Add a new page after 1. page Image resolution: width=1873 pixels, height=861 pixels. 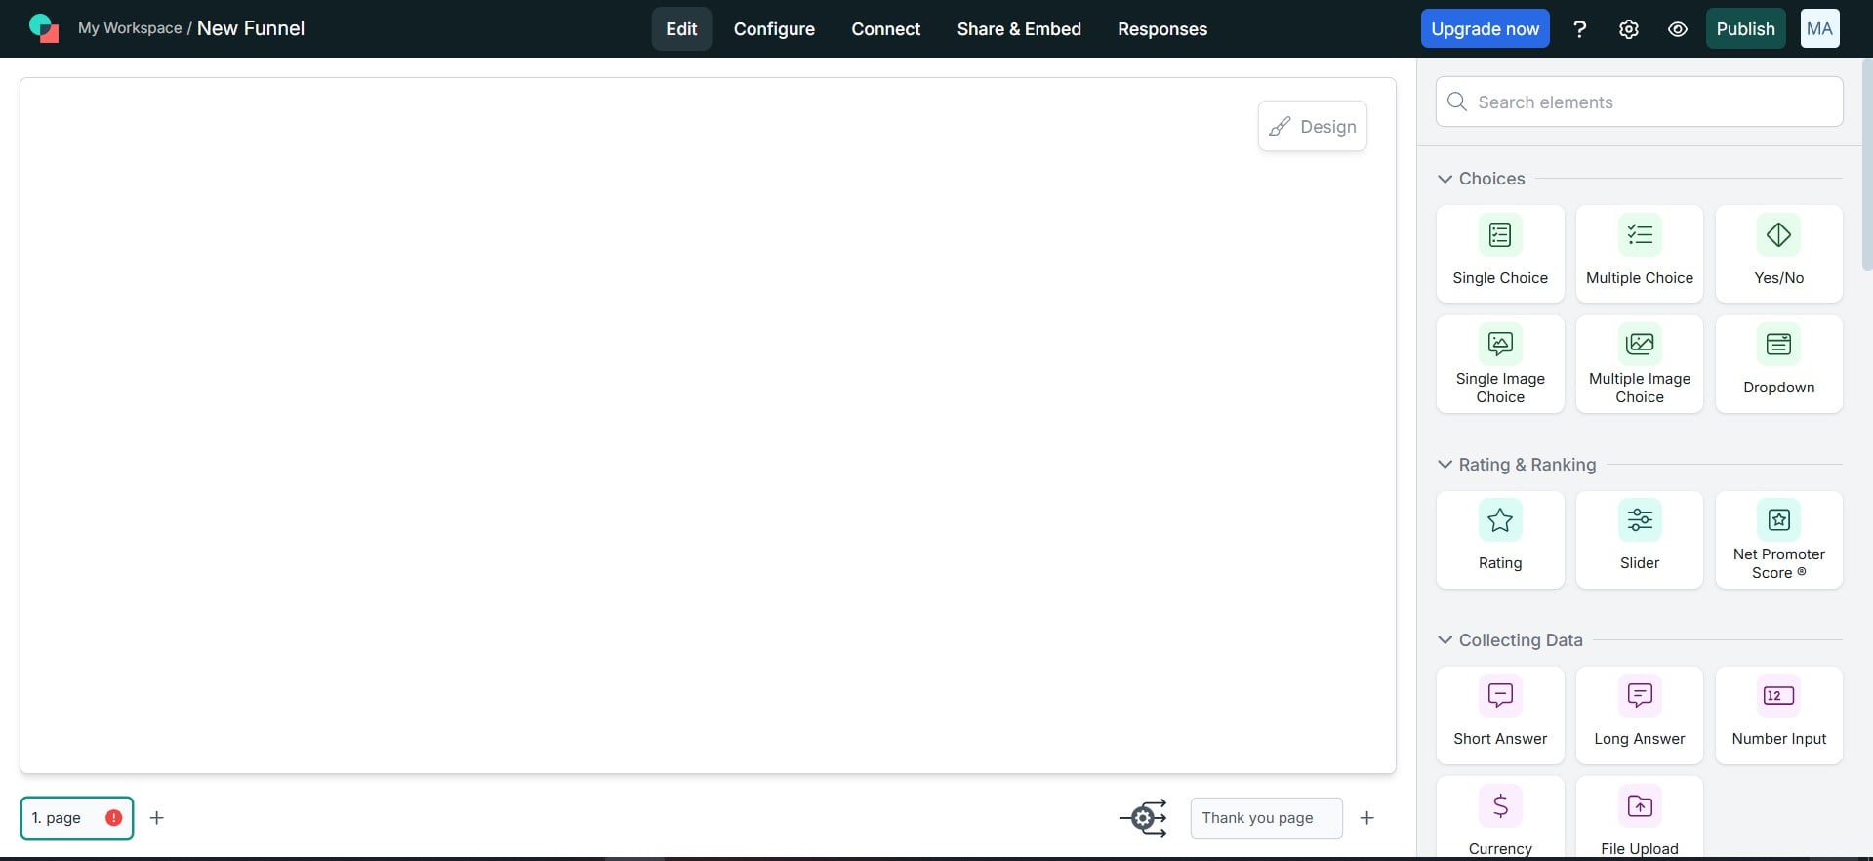tap(156, 818)
